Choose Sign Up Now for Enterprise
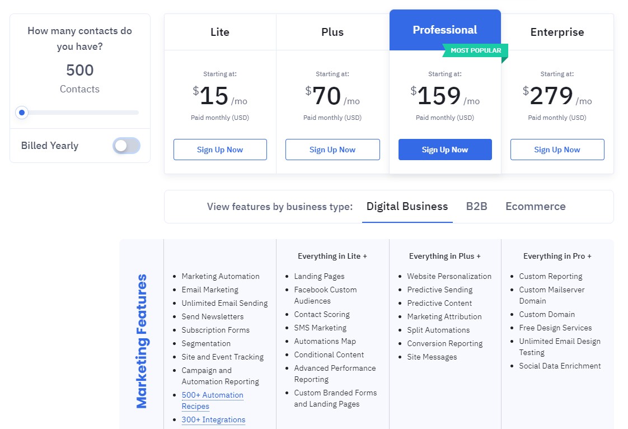The width and height of the screenshot is (628, 429). [x=557, y=150]
